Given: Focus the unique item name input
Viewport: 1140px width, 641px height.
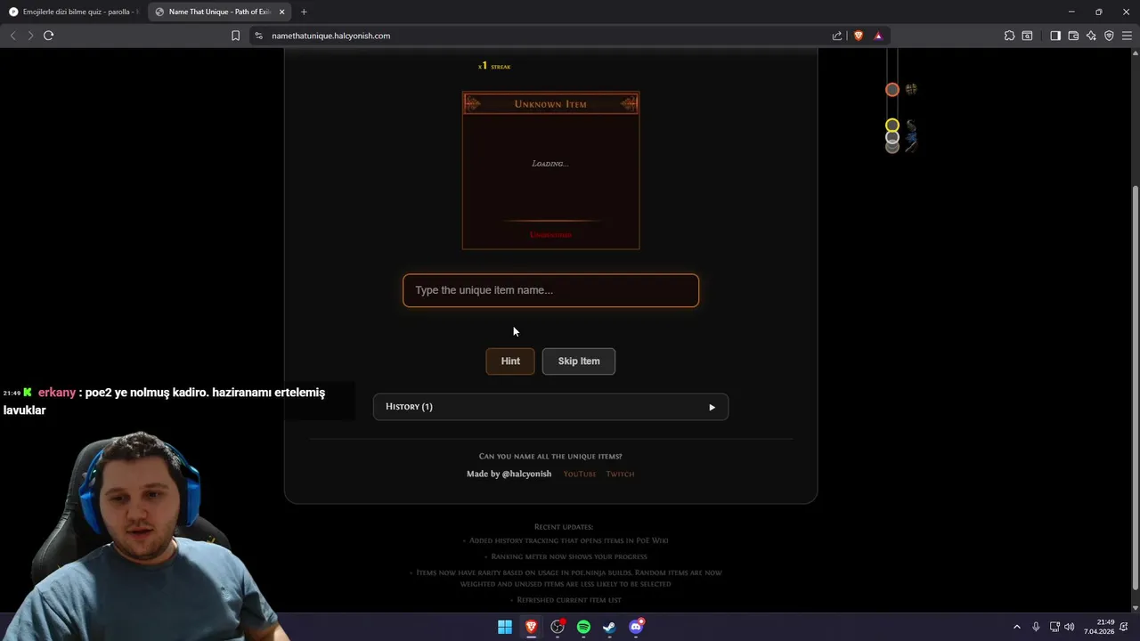Looking at the screenshot, I should (550, 290).
